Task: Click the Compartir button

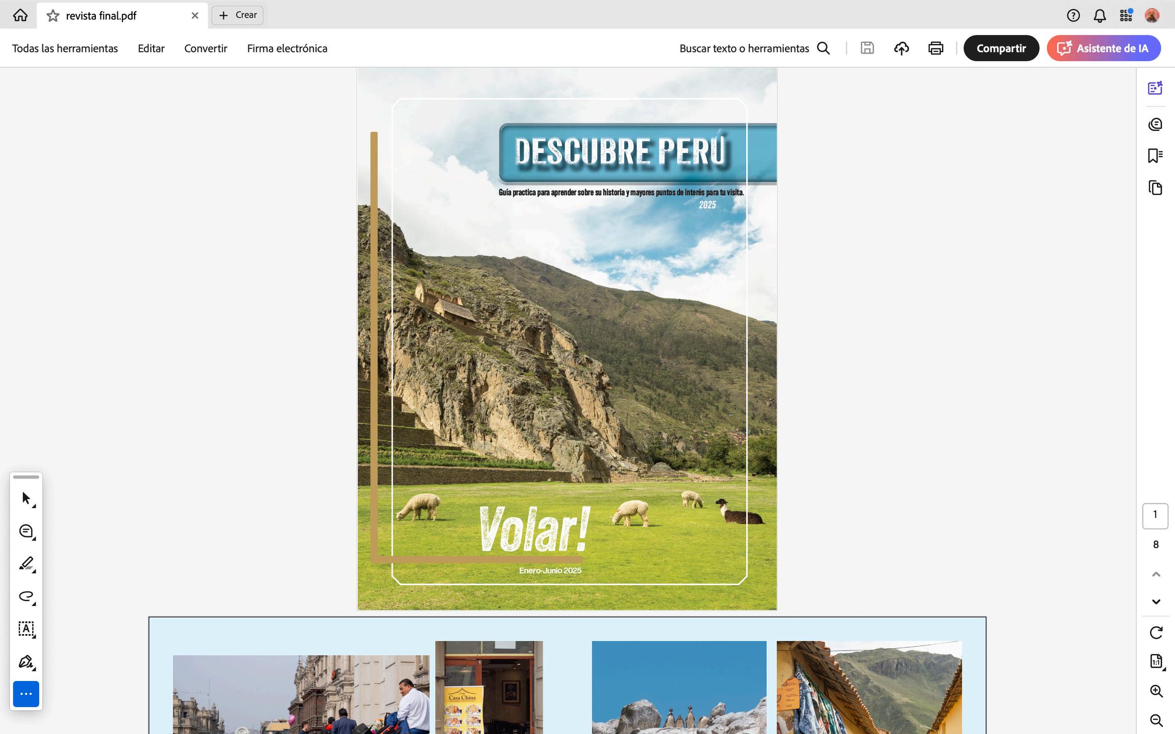Action: tap(1001, 48)
